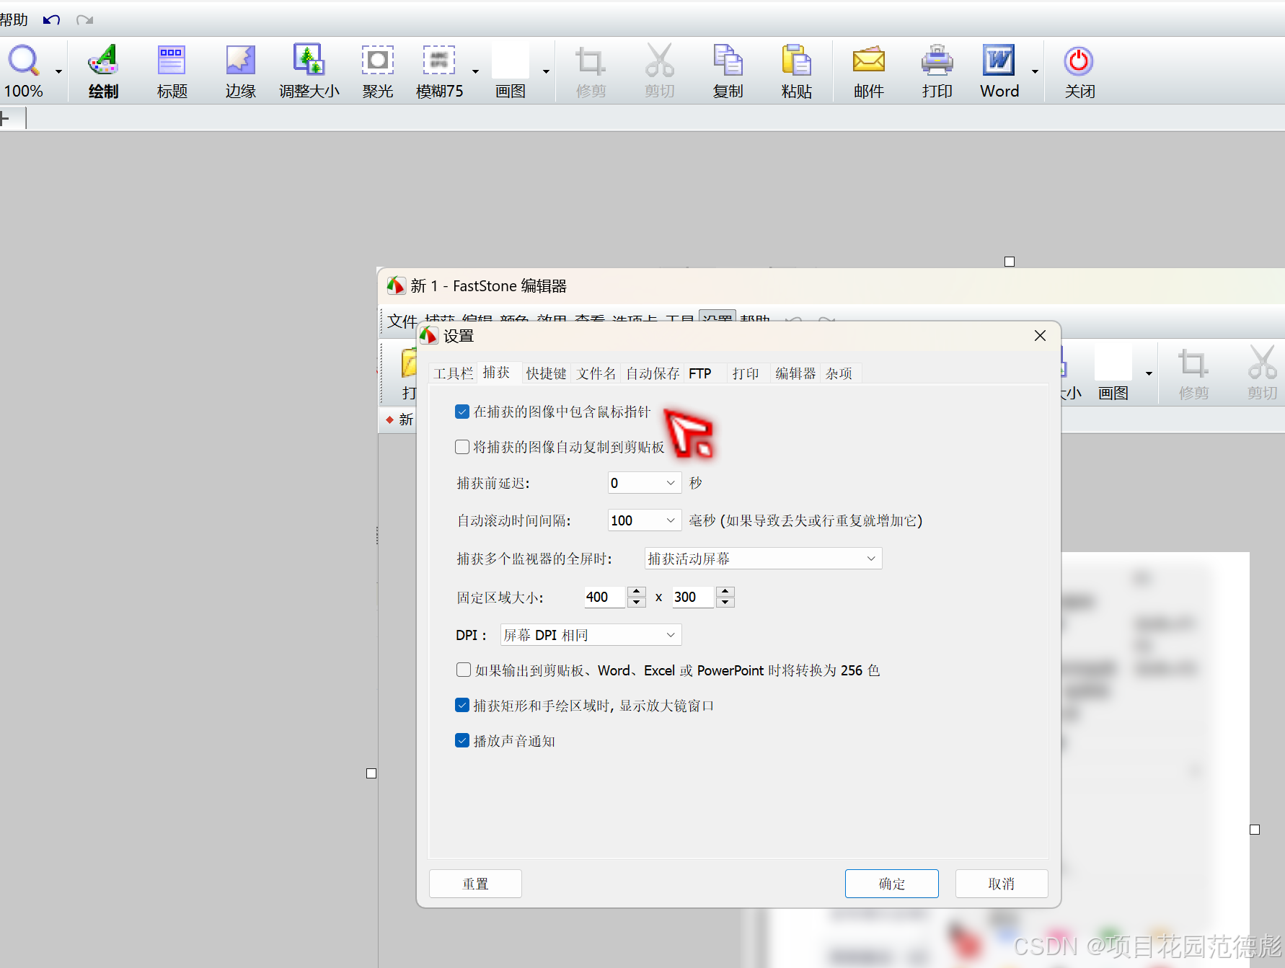Viewport: 1285px width, 968px height.
Task: Switch to the 自动保存 tab
Action: click(653, 373)
